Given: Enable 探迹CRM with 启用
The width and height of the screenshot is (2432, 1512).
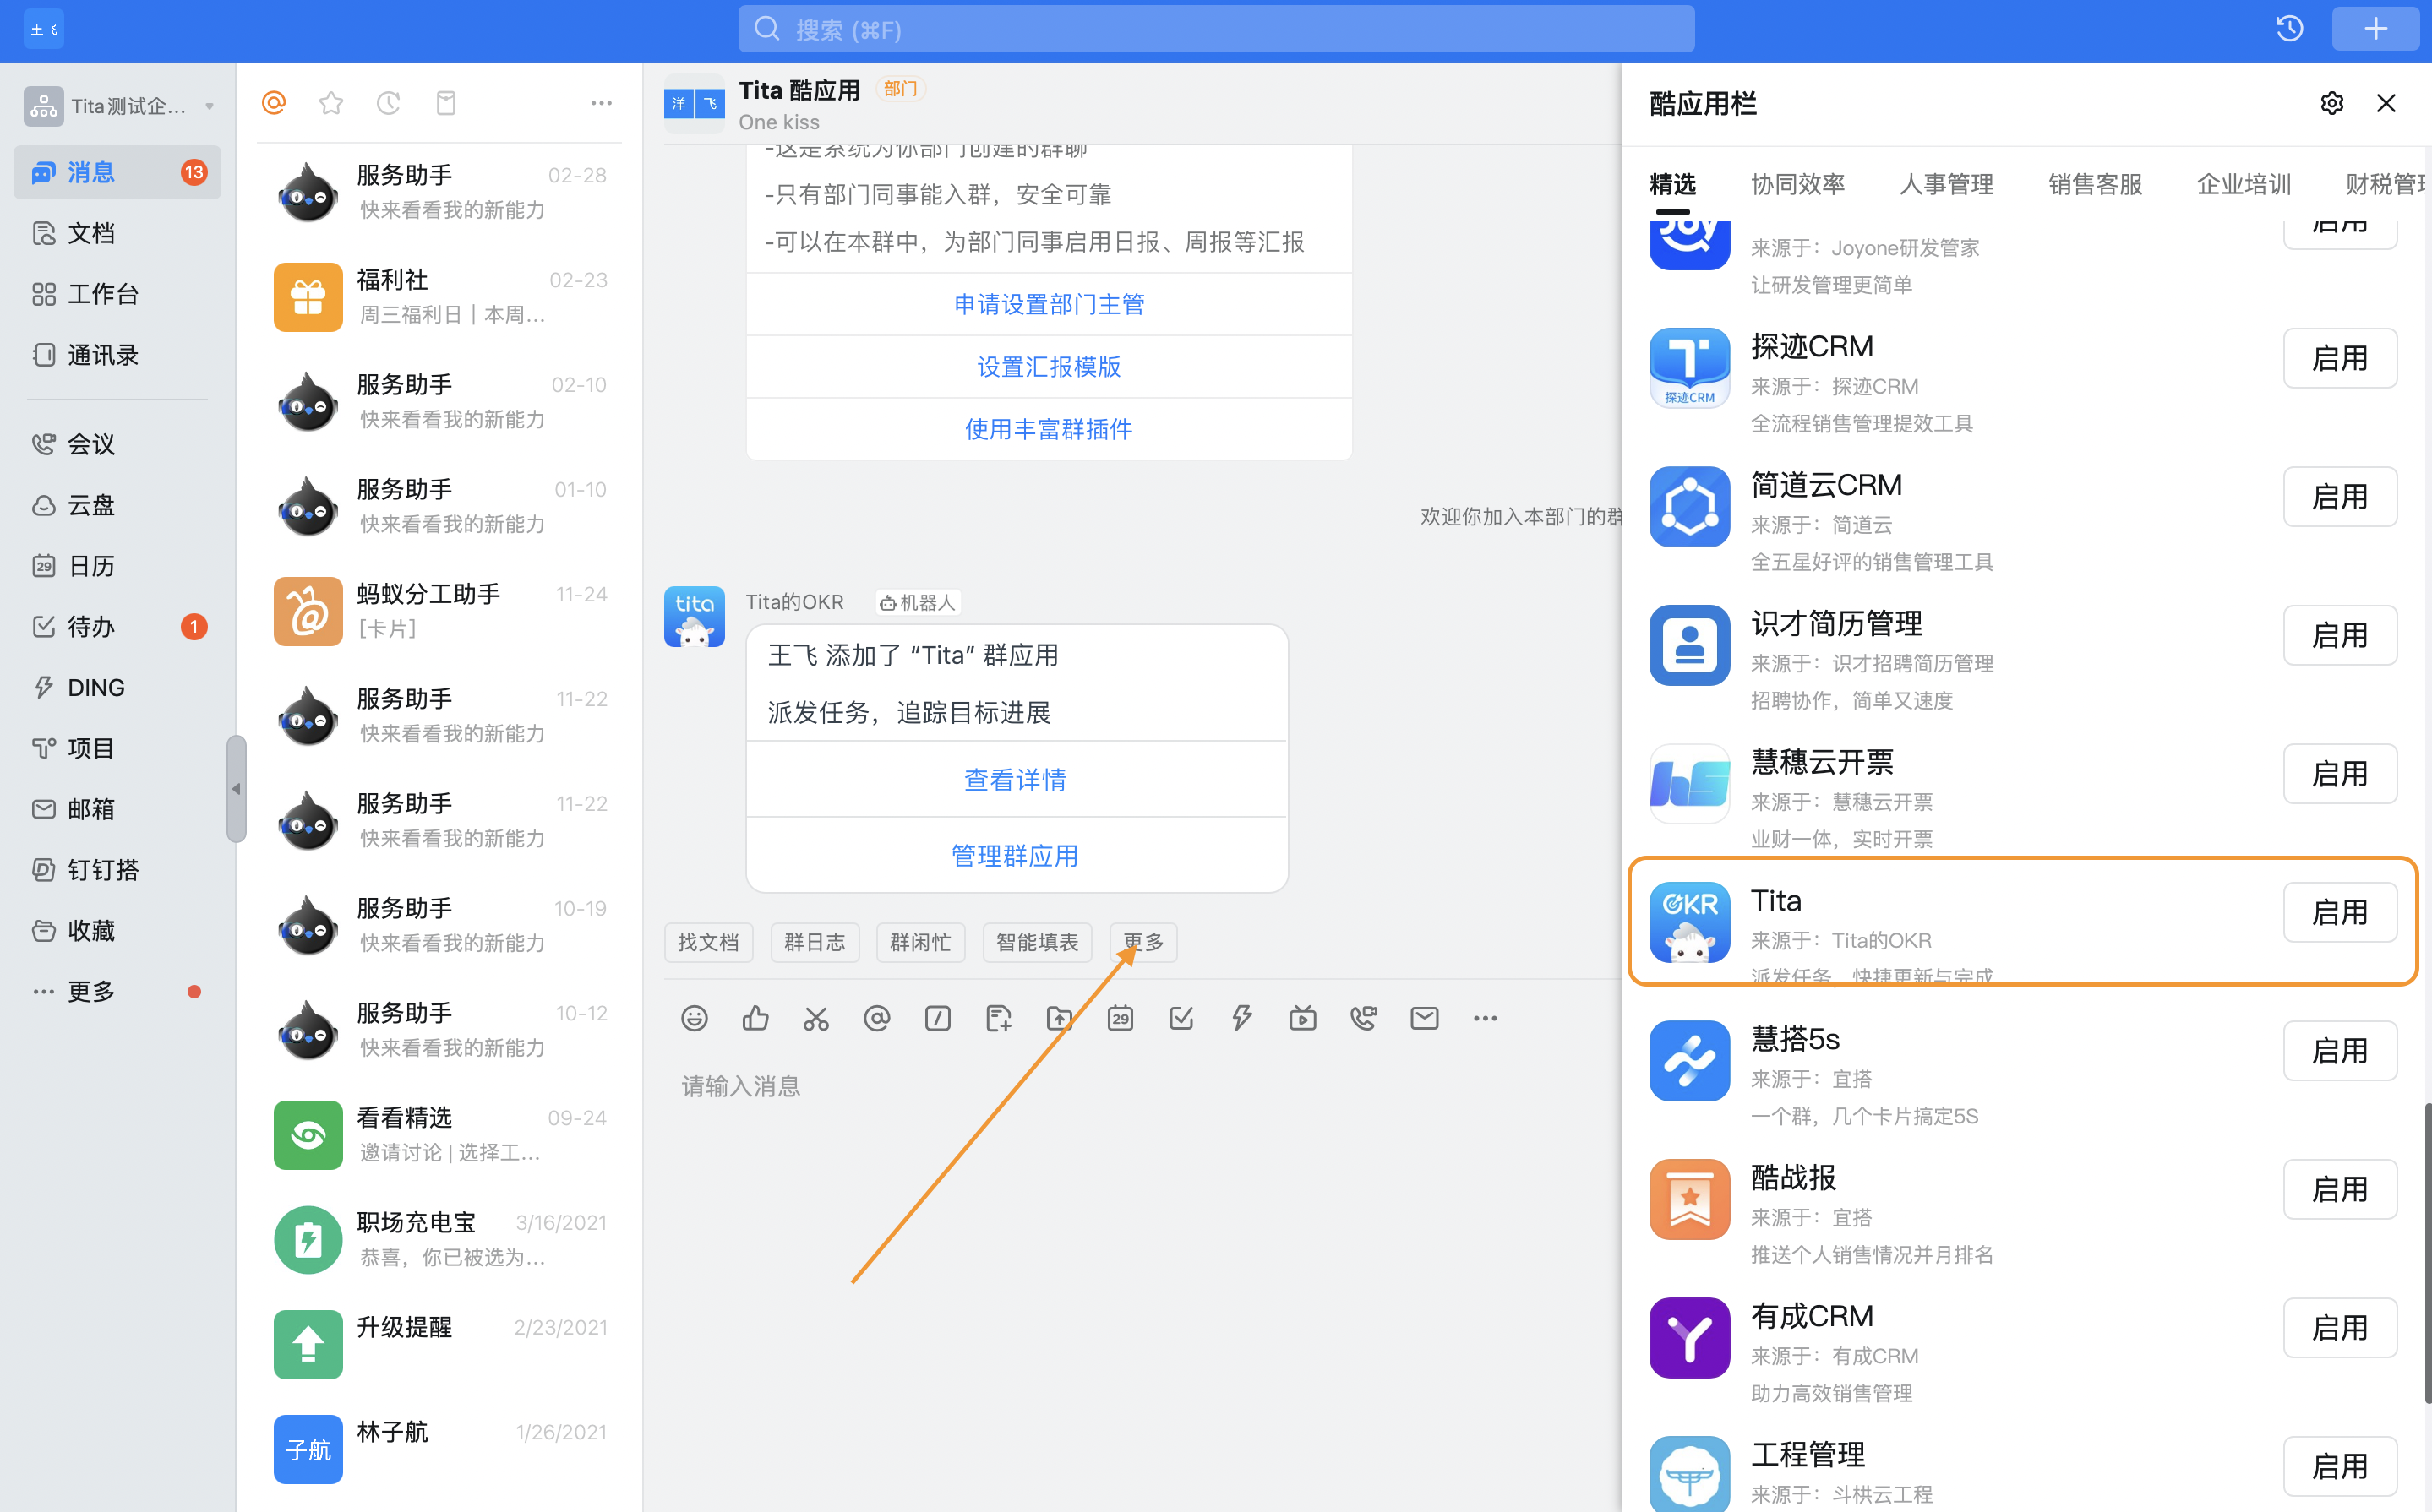Looking at the screenshot, I should tap(2339, 358).
